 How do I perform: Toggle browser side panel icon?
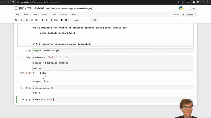click(198, 2)
